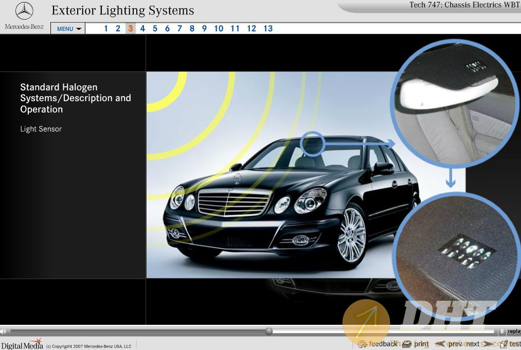Go to page 5
The image size is (521, 350).
155,29
